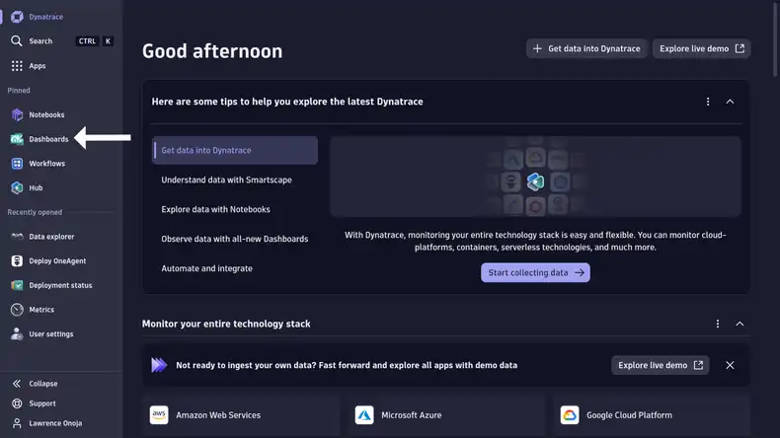The height and width of the screenshot is (438, 780).
Task: Click the Notebooks icon in sidebar
Action: pos(17,114)
